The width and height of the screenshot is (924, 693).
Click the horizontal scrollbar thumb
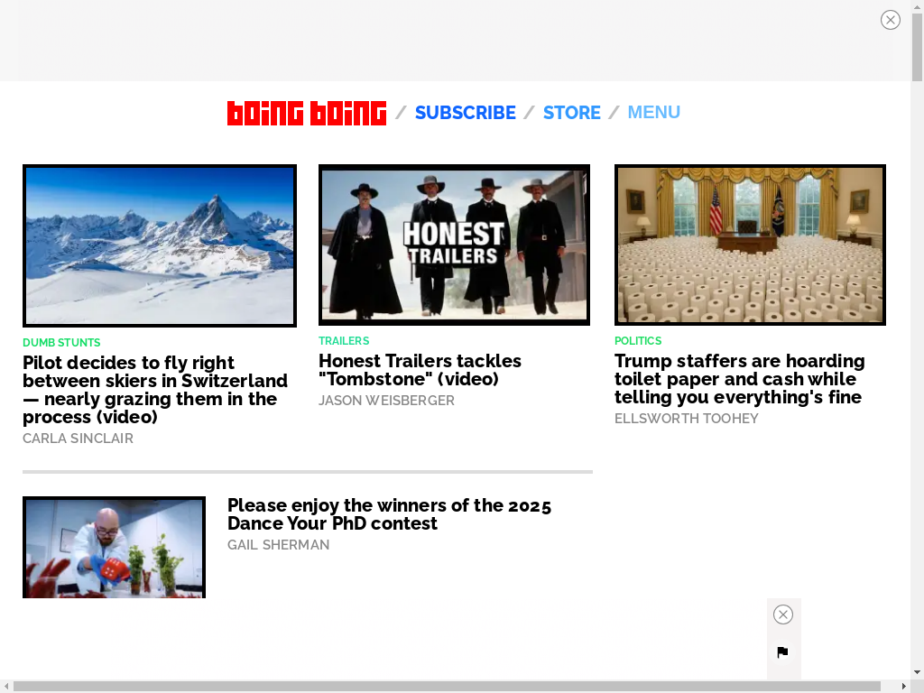tap(447, 687)
